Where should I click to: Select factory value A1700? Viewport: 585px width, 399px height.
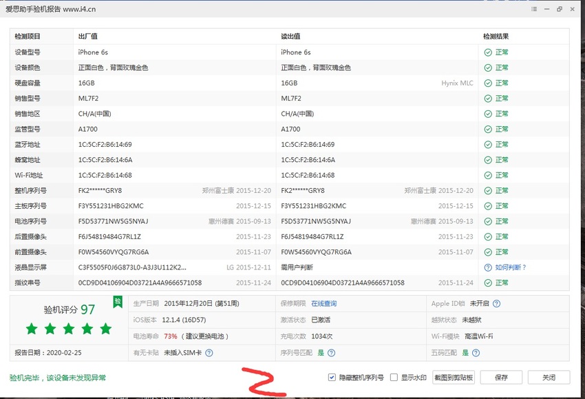(x=87, y=130)
